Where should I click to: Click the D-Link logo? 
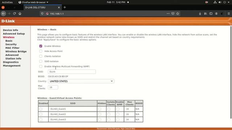(8, 21)
